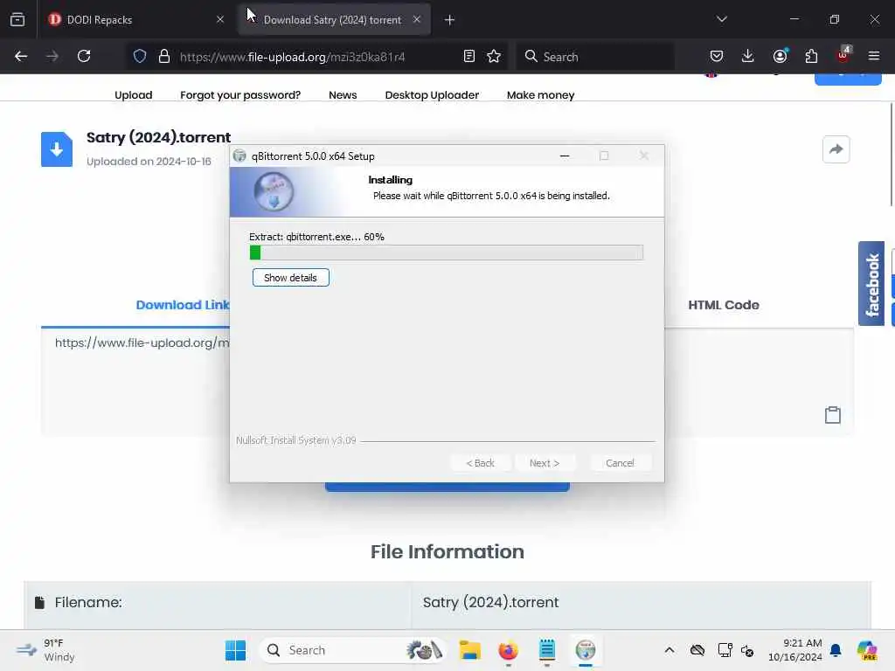Open the Pocket save icon
This screenshot has width=895, height=671.
pyautogui.click(x=717, y=56)
